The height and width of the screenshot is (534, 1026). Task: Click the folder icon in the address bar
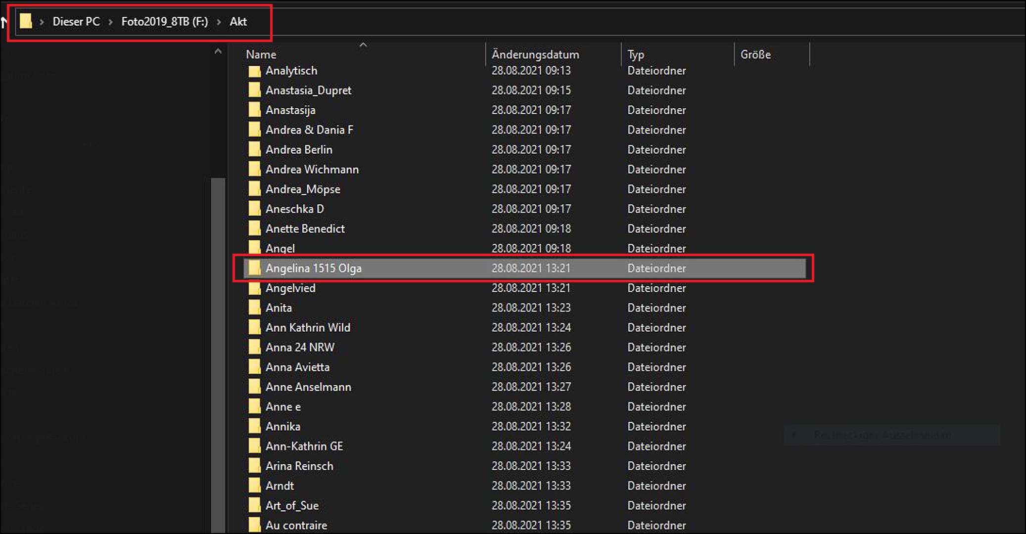26,21
